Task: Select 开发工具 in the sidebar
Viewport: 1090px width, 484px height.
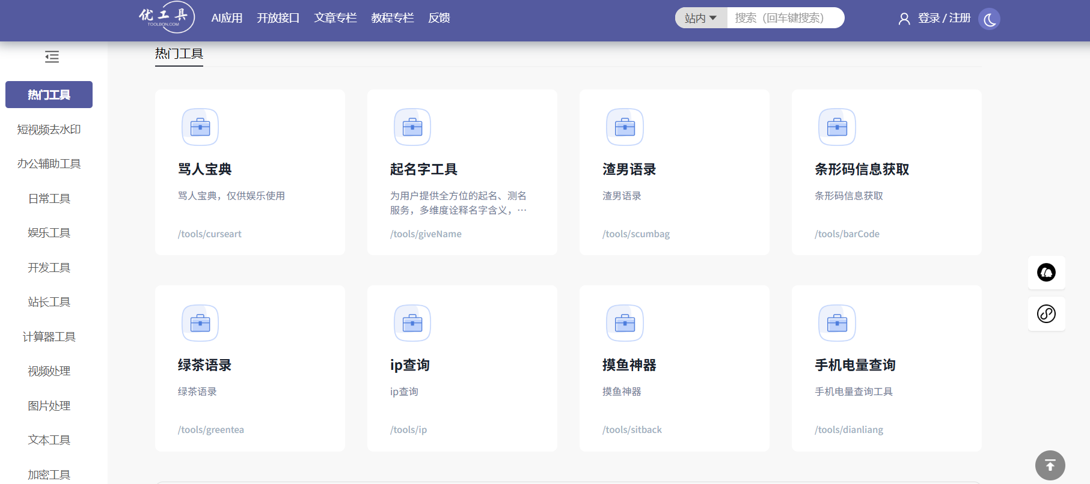Action: [49, 267]
